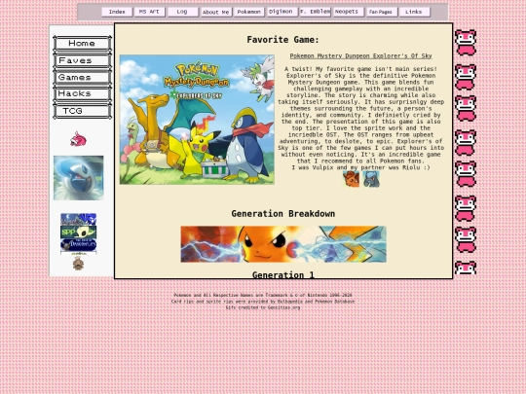Click the 'Gifs credited to Geocities.org' footer text
This screenshot has width=526, height=394.
point(263,307)
